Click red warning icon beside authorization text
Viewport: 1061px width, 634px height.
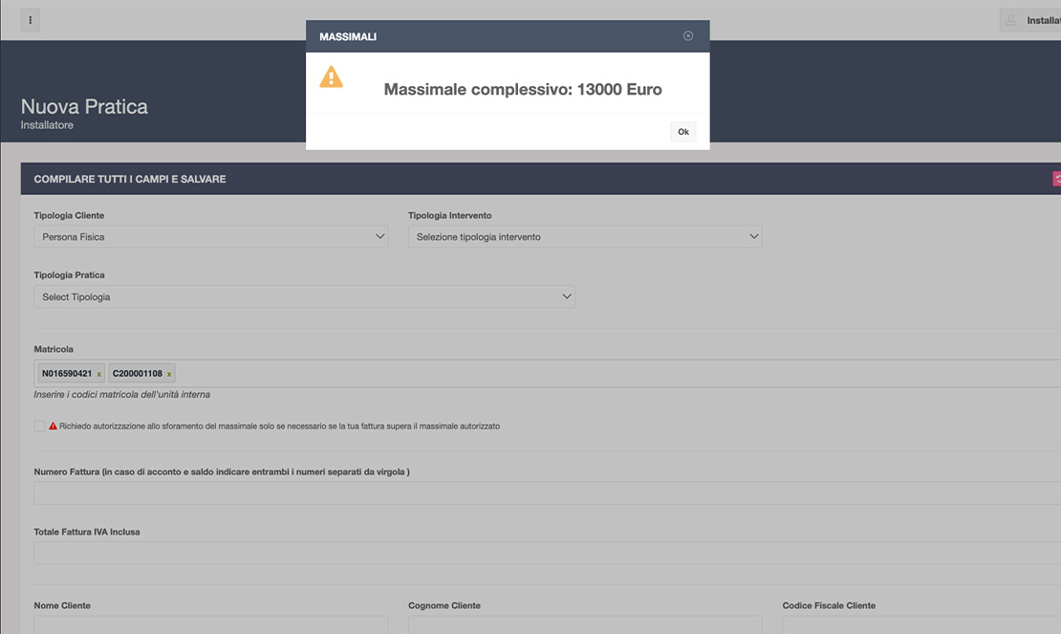coord(54,426)
